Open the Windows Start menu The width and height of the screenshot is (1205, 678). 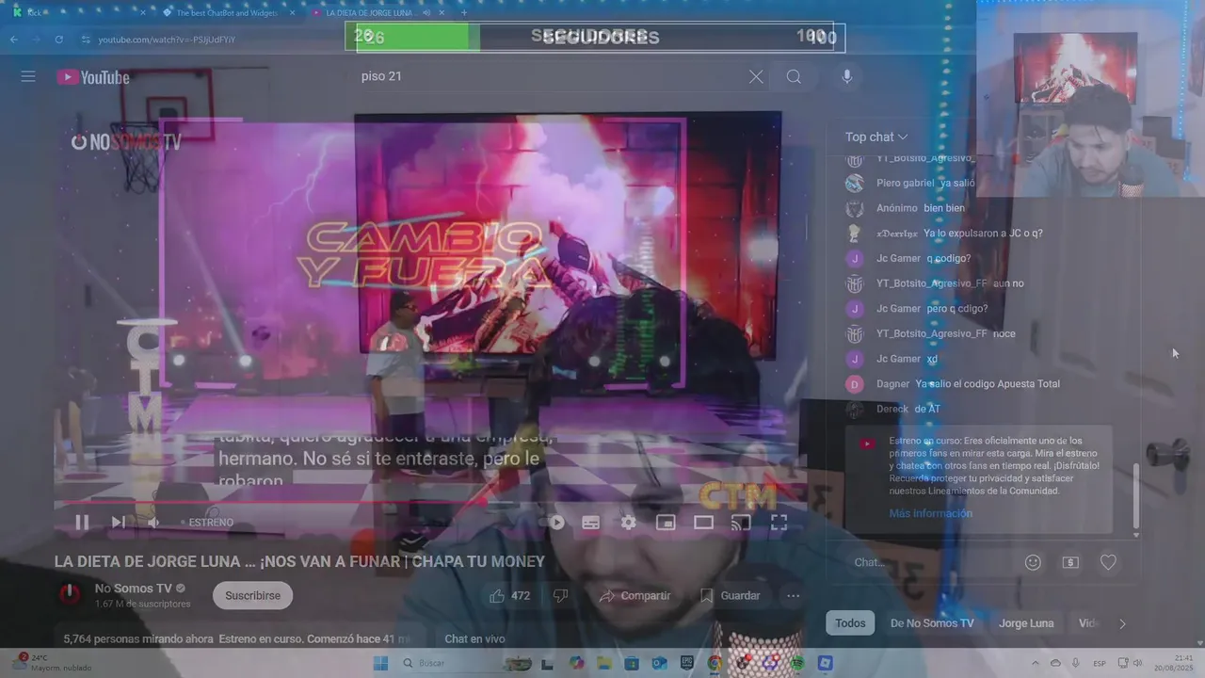tap(381, 663)
